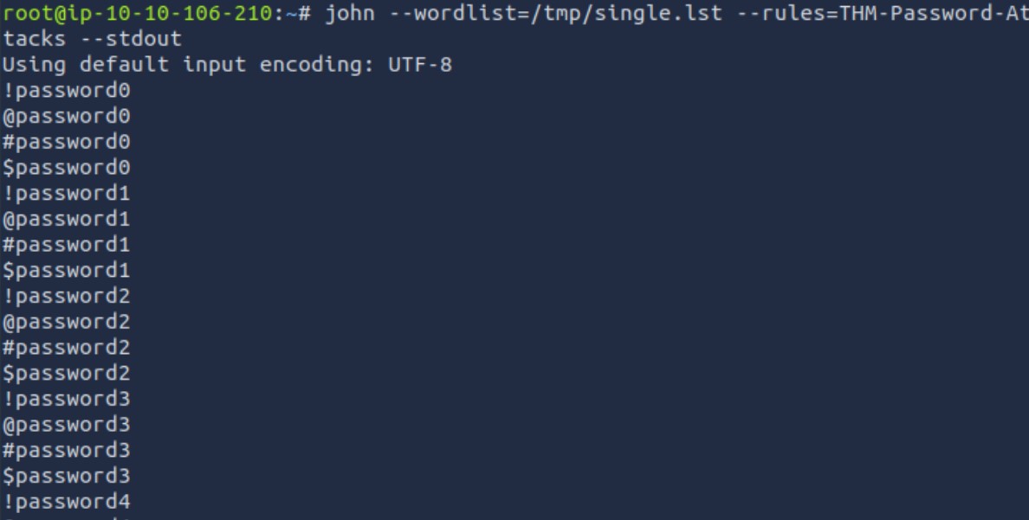Click the #password1 output line
Screen dimensions: 1029x520
pos(67,245)
